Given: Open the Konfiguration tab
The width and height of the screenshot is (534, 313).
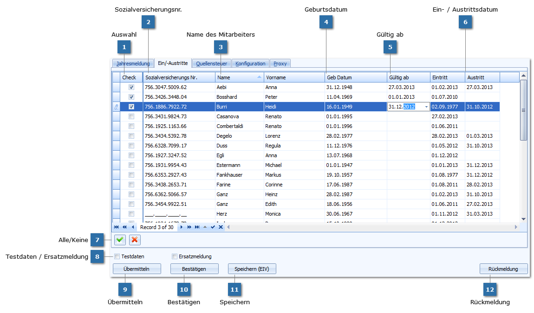Looking at the screenshot, I should 250,64.
